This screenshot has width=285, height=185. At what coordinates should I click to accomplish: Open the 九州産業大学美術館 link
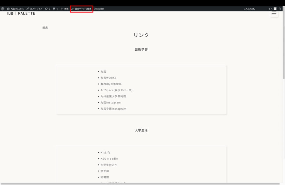111,96
